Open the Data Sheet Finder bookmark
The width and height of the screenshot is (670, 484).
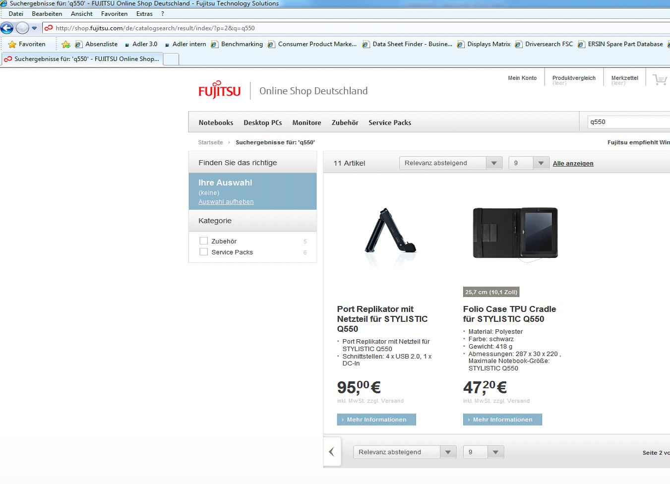click(x=407, y=44)
